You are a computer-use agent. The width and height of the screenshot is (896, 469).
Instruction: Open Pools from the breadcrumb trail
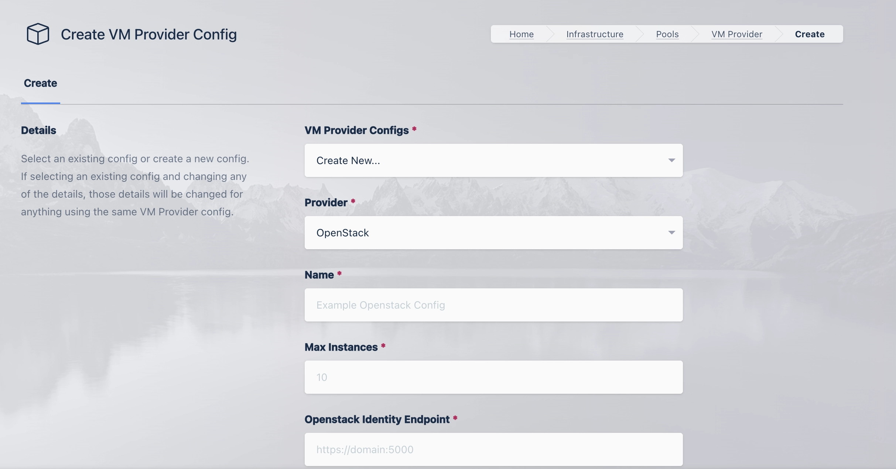pos(667,34)
